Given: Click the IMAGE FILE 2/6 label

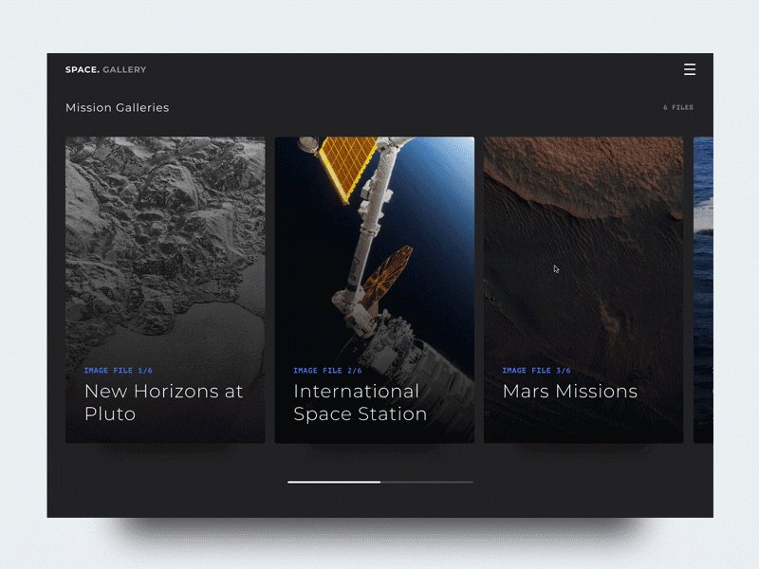Looking at the screenshot, I should tap(327, 371).
